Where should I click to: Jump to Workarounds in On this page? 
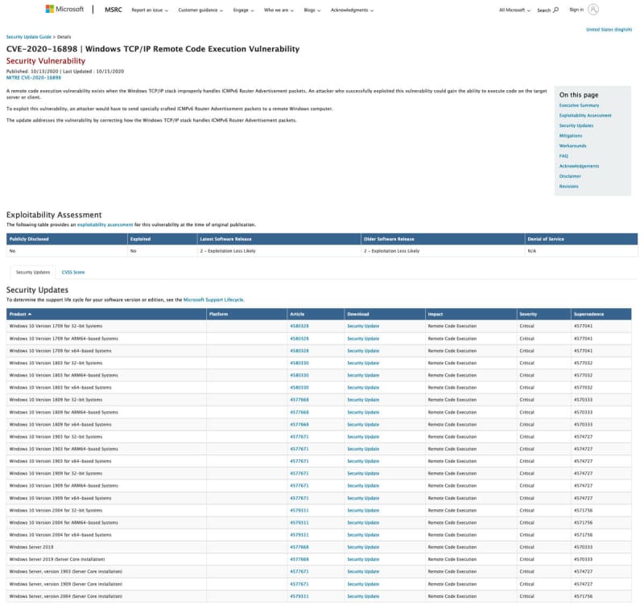point(572,146)
